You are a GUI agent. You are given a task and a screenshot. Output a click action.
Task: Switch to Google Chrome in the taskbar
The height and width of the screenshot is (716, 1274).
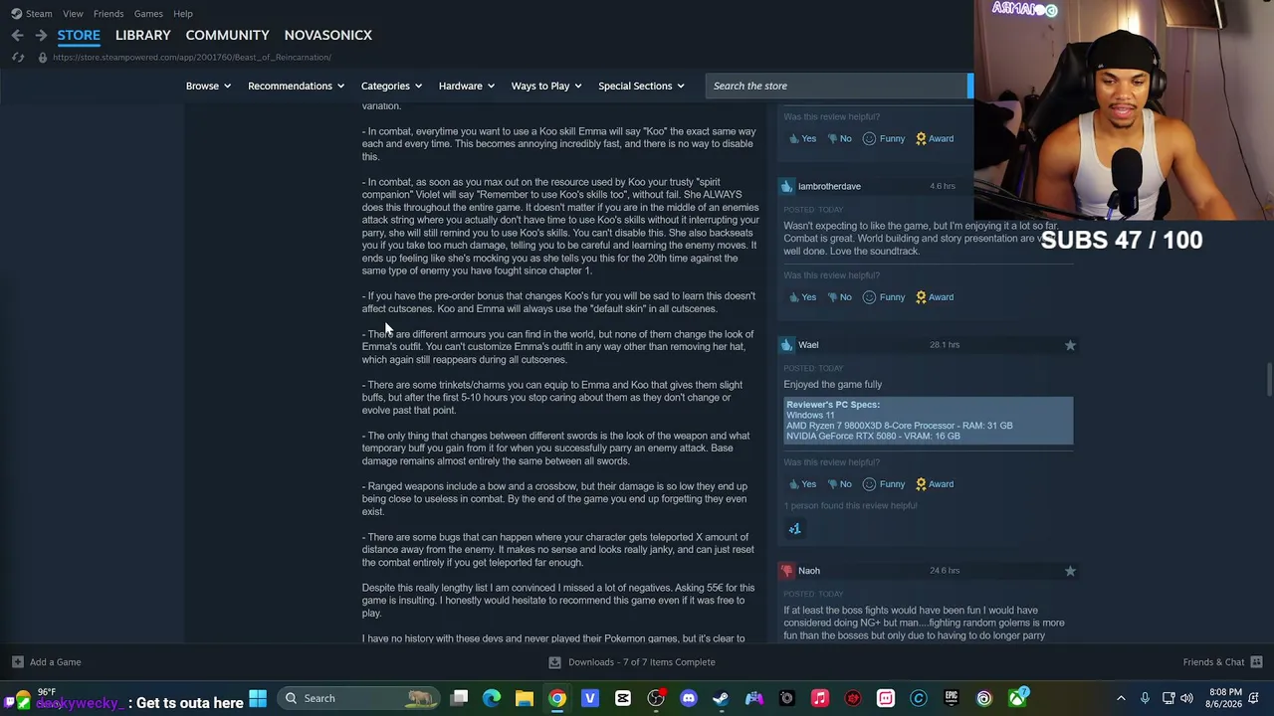(557, 698)
